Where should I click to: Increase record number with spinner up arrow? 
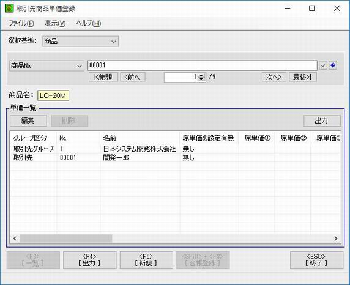201,75
